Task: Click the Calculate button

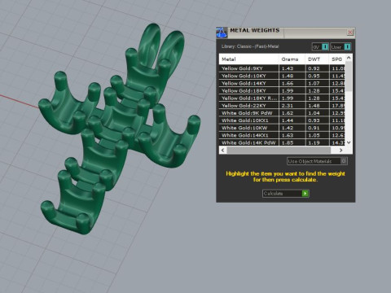Action: [286, 194]
